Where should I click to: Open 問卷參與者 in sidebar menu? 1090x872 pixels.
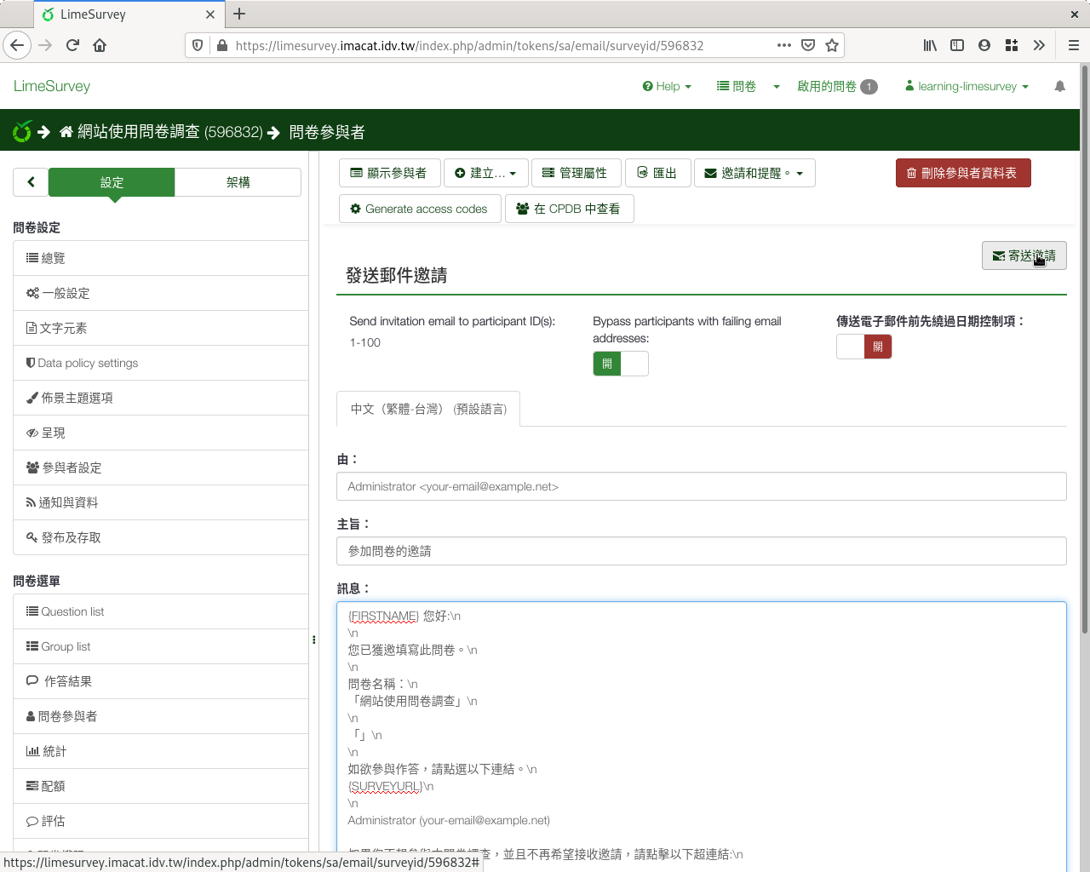[161, 716]
